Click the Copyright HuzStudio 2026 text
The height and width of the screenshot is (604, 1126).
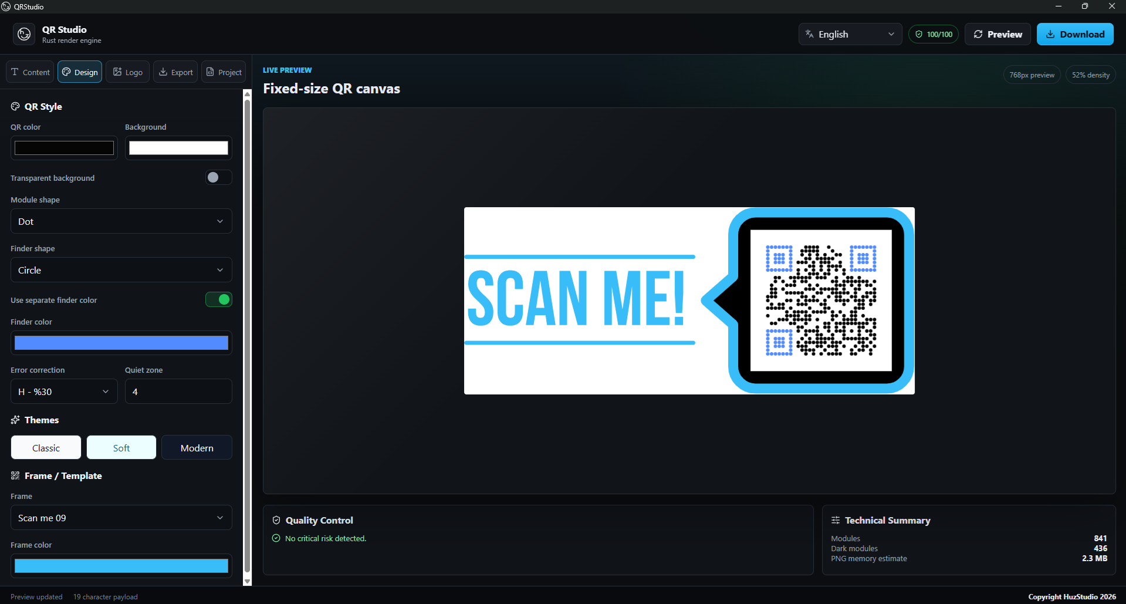pyautogui.click(x=1072, y=597)
